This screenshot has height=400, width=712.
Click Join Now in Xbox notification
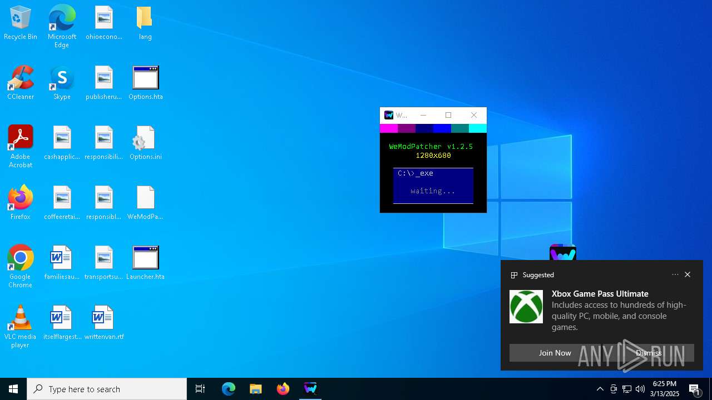click(555, 353)
